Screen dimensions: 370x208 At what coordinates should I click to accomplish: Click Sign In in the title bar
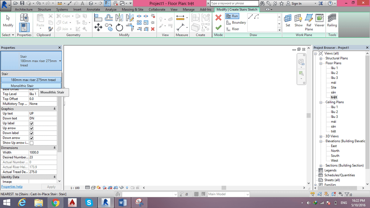click(294, 3)
